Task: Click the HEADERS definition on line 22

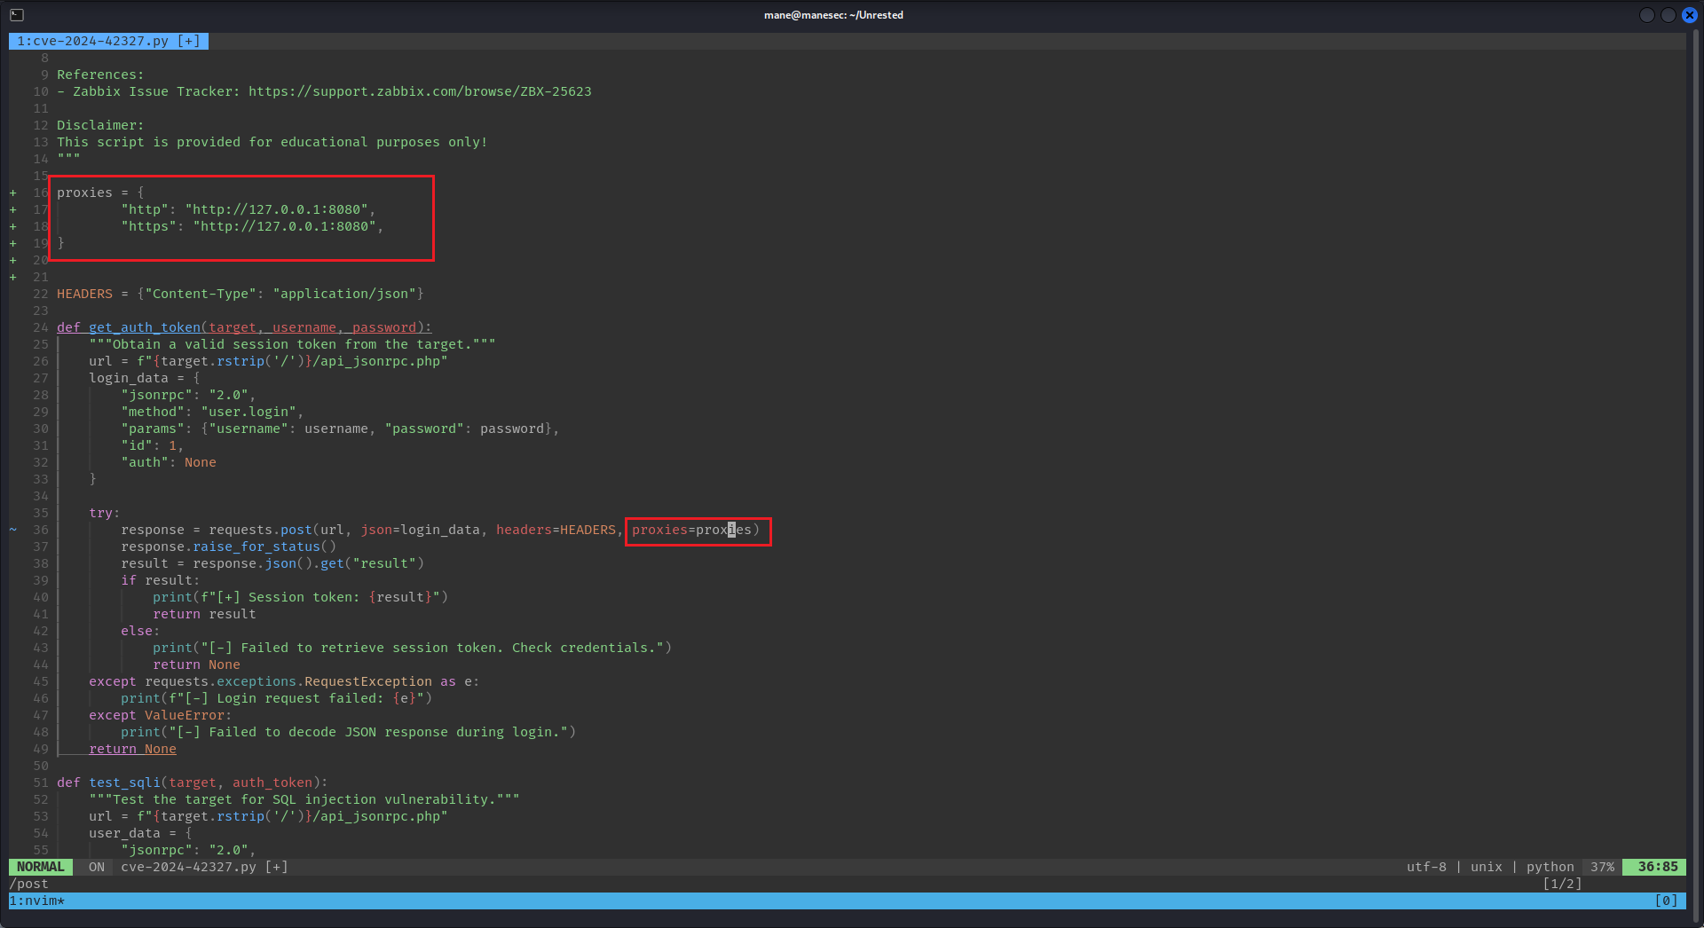Action: coord(241,294)
